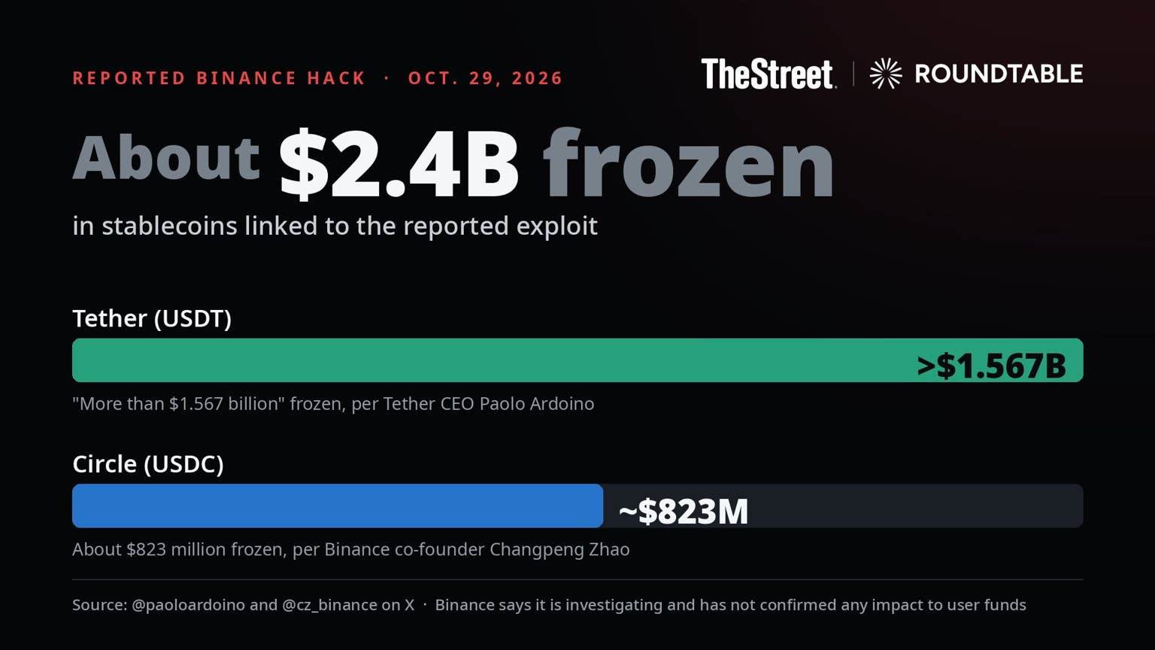
Task: Click the stablecoins subtitle line
Action: click(x=335, y=226)
